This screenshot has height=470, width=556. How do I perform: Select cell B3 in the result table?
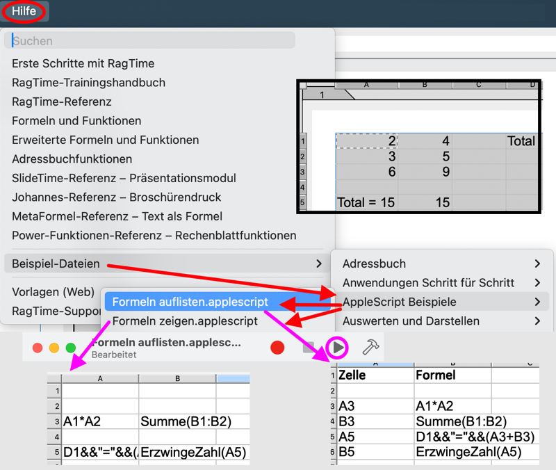(375, 421)
